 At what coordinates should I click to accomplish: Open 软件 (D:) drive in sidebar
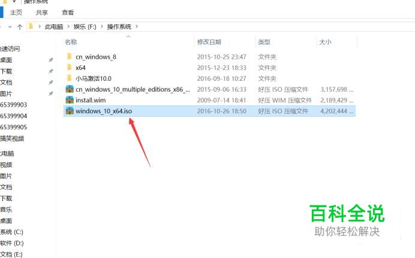pyautogui.click(x=12, y=243)
